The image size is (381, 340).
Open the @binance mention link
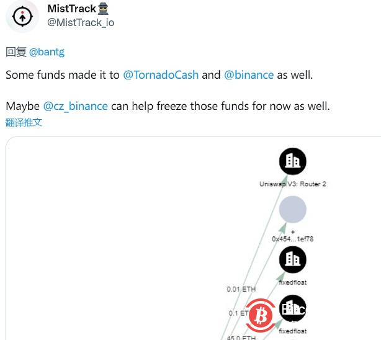248,74
